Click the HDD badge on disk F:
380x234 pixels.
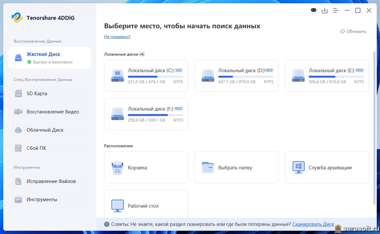[x=178, y=109]
